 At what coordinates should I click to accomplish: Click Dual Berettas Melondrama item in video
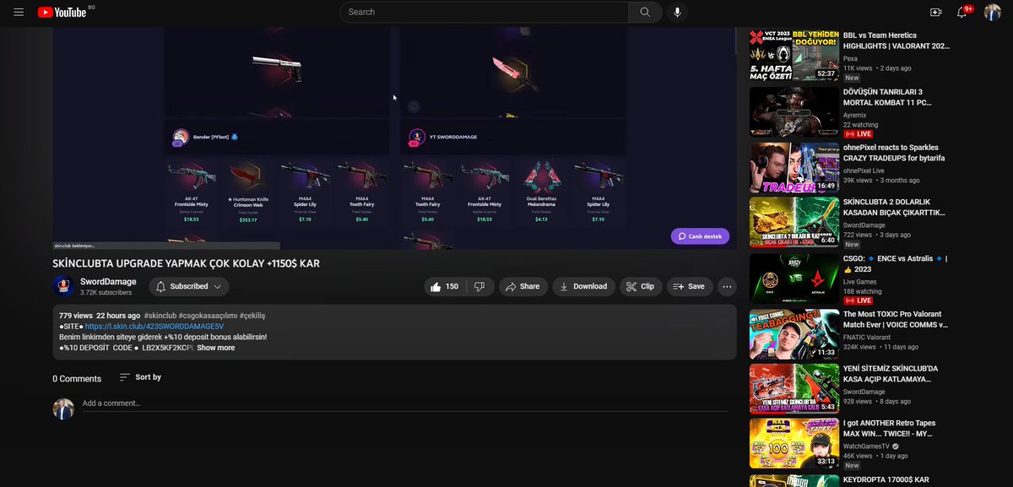click(543, 192)
